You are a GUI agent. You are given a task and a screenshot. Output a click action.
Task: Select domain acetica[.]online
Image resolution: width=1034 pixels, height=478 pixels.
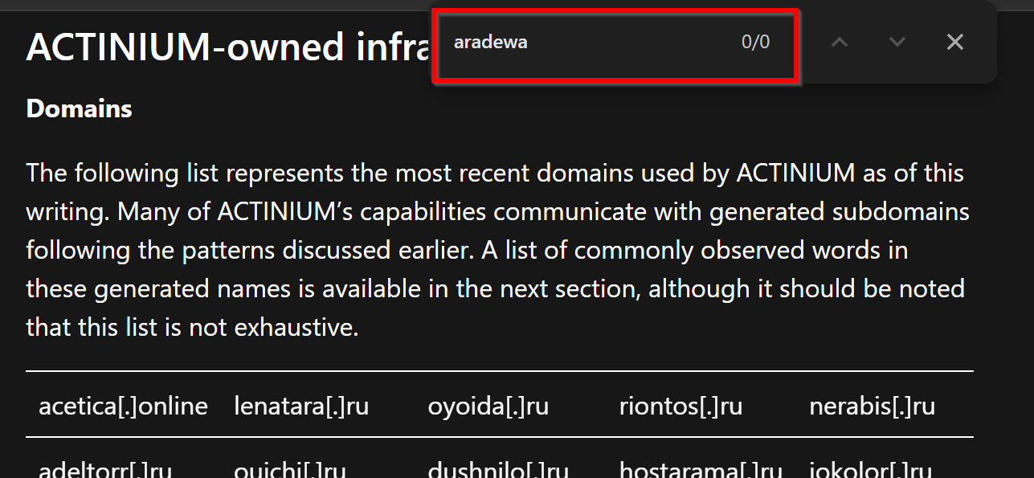click(x=123, y=407)
